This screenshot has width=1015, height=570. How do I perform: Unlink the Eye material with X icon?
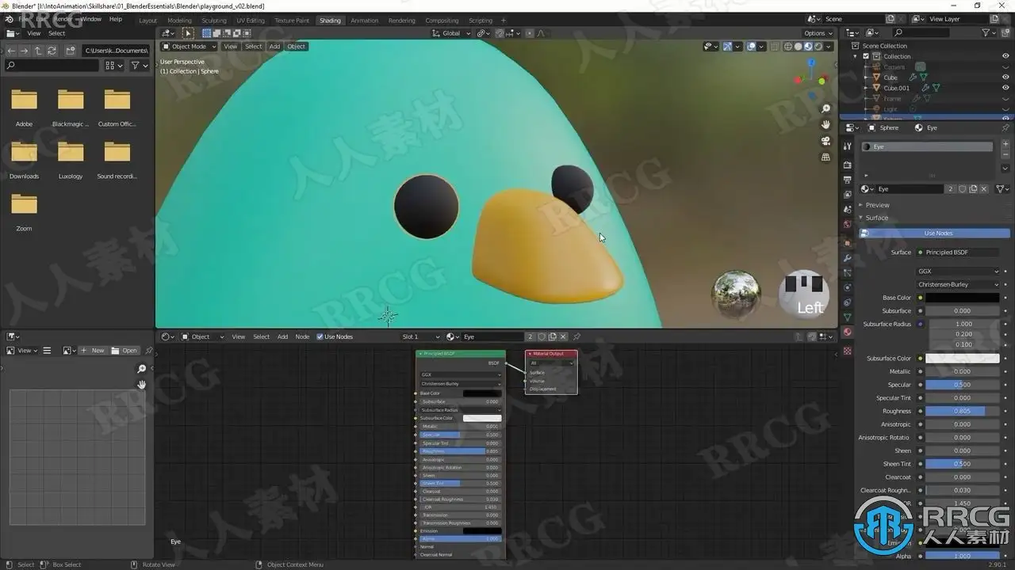984,189
